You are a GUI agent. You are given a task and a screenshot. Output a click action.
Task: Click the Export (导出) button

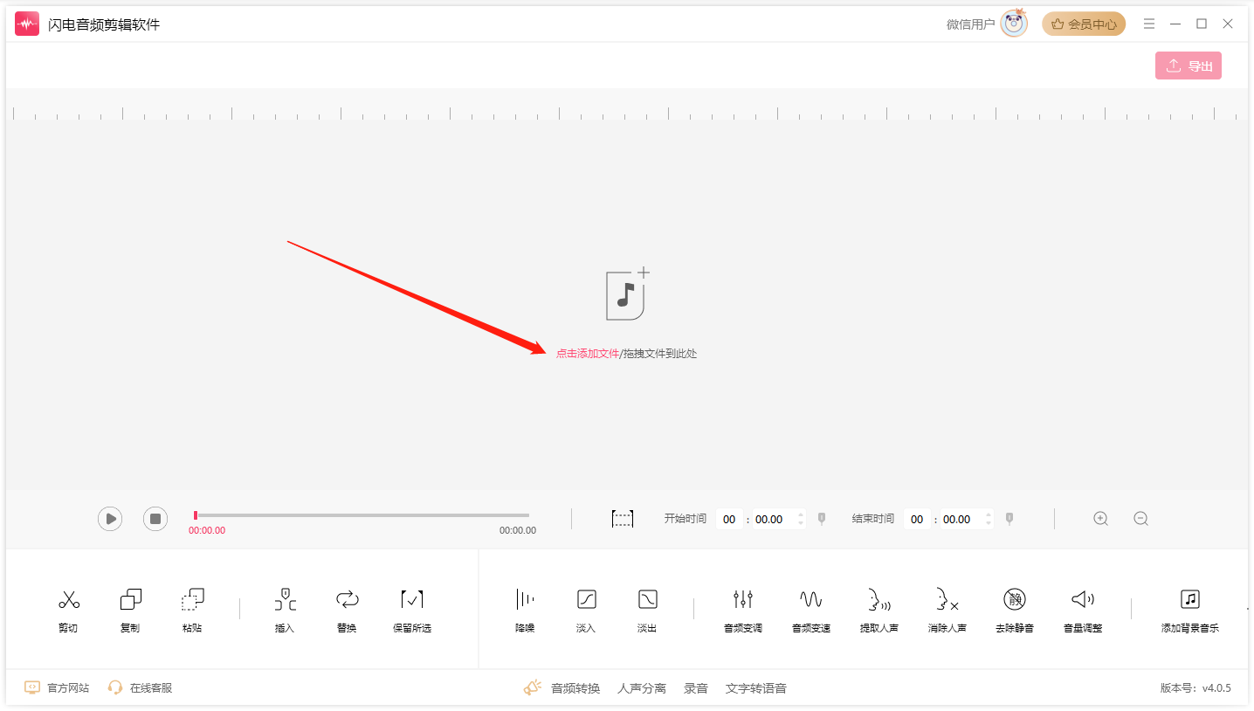point(1189,66)
